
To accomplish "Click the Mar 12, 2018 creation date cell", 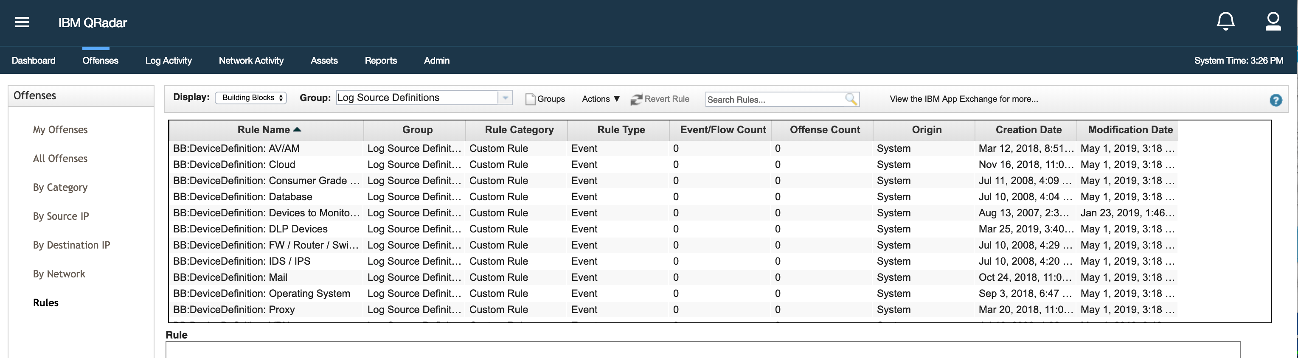I will point(1026,148).
